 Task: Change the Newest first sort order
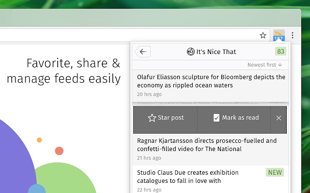point(264,65)
